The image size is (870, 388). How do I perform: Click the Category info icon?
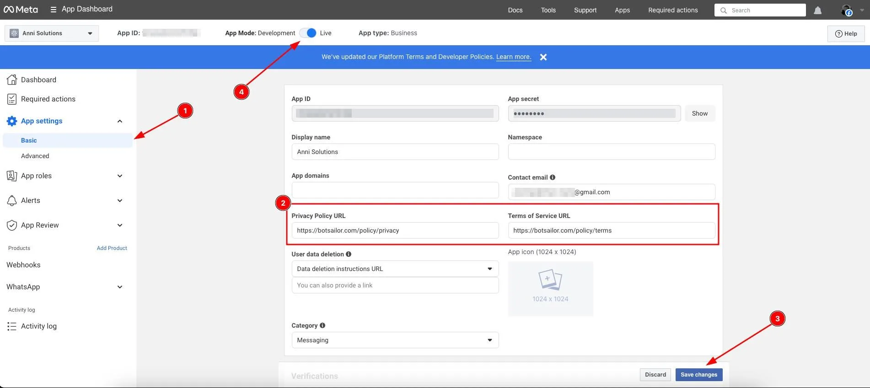[322, 325]
